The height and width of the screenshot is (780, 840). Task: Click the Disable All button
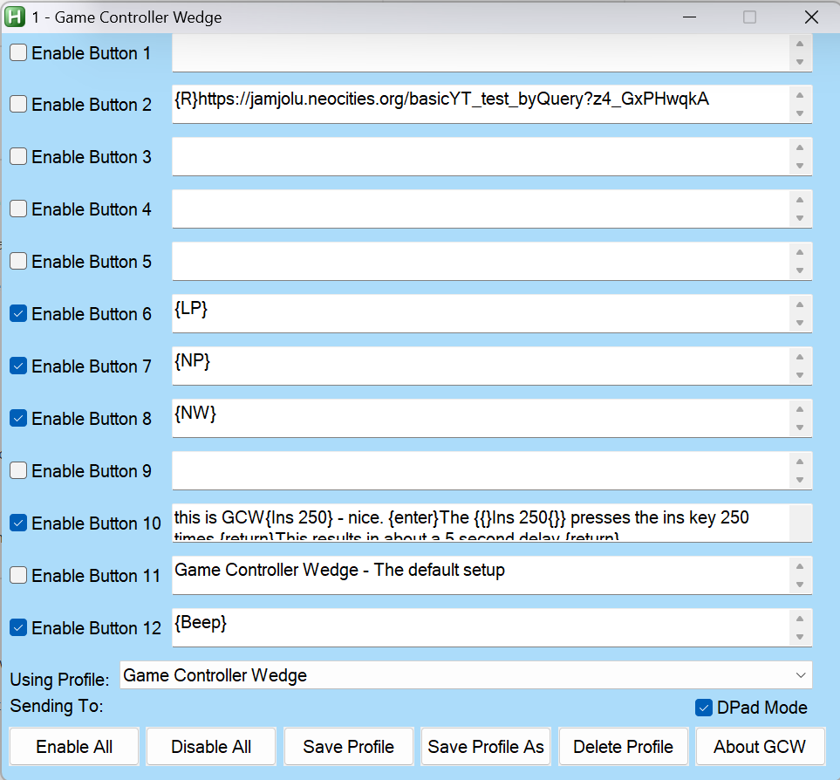click(211, 747)
